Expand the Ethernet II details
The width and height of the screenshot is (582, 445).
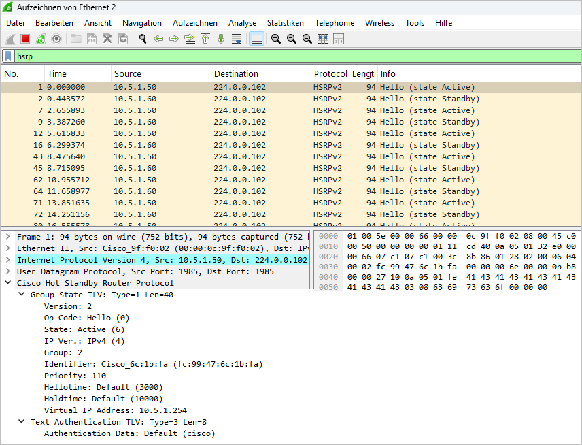pos(7,248)
